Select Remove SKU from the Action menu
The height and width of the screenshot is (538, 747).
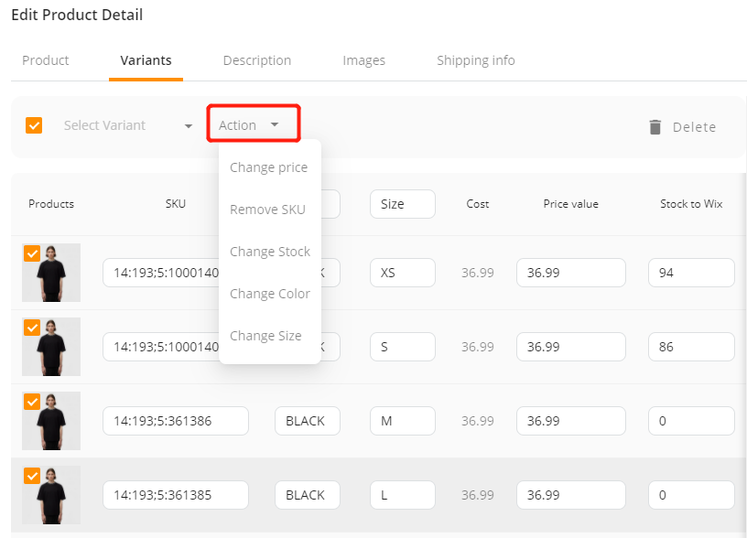[x=268, y=209]
